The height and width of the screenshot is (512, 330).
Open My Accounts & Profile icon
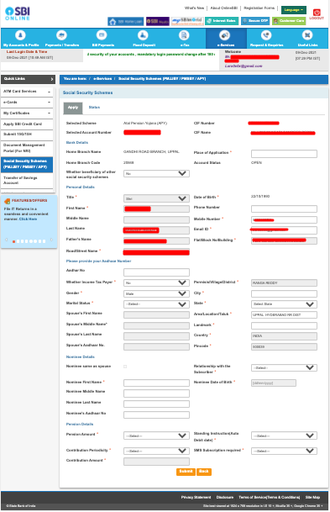tap(20, 35)
